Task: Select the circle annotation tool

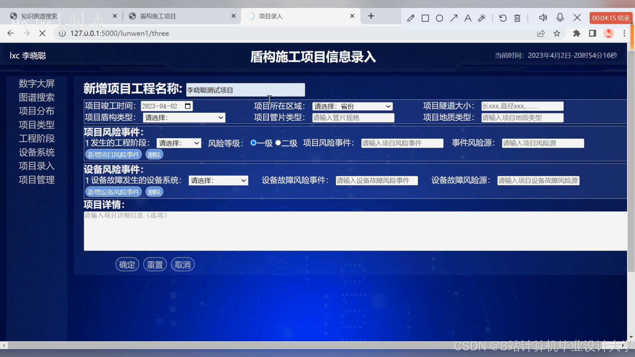Action: tap(440, 18)
